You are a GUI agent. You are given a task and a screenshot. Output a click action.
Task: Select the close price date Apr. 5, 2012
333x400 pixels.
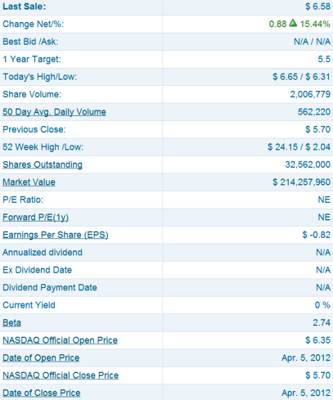click(x=306, y=393)
